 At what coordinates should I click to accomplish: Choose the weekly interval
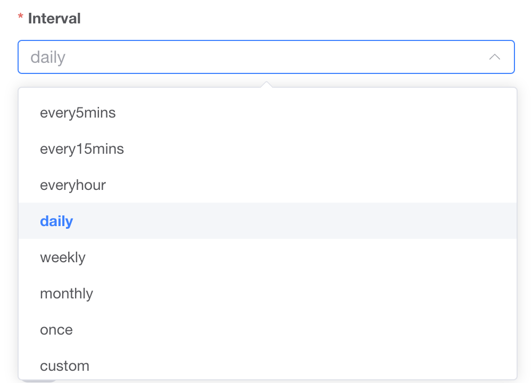(x=63, y=257)
